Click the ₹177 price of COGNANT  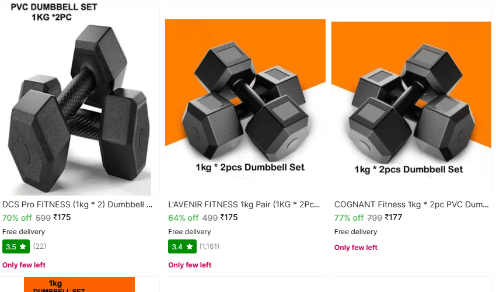(393, 218)
